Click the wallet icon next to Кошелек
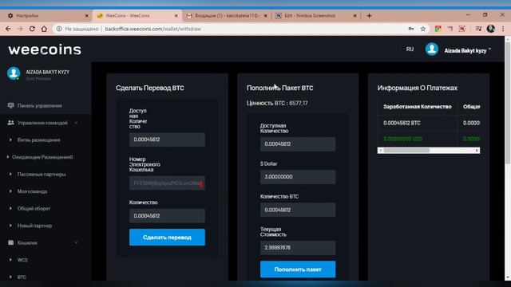 coord(10,242)
